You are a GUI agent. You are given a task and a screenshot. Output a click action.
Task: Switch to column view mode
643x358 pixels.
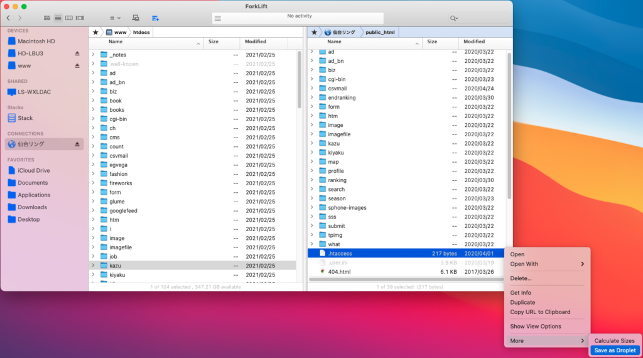[x=69, y=18]
